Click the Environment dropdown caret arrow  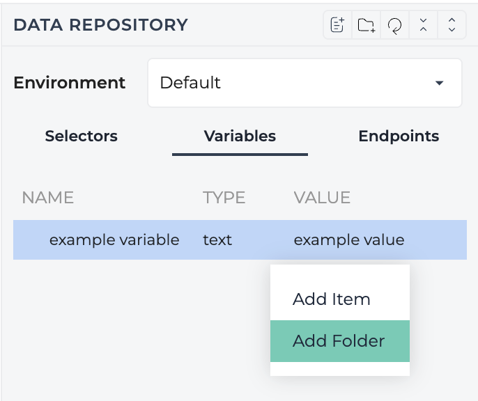(x=439, y=83)
